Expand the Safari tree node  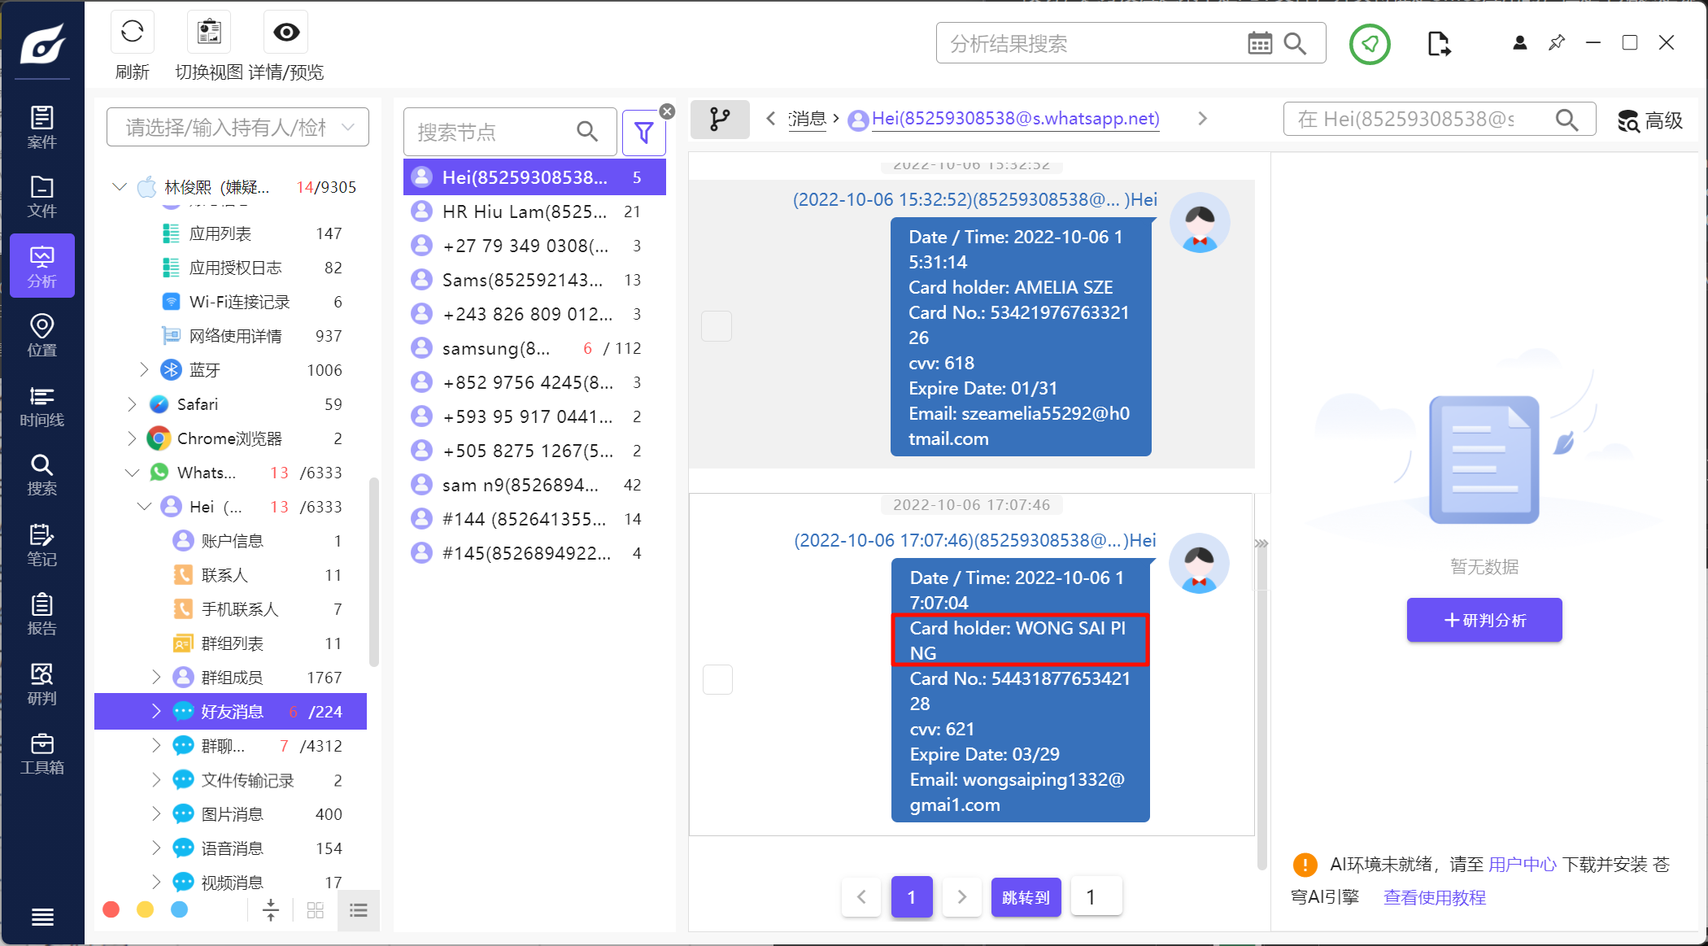point(132,404)
